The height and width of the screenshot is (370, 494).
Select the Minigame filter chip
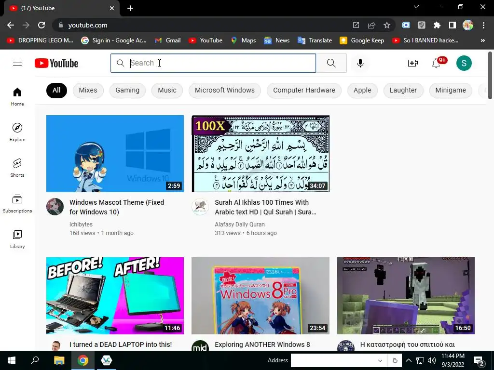[451, 90]
